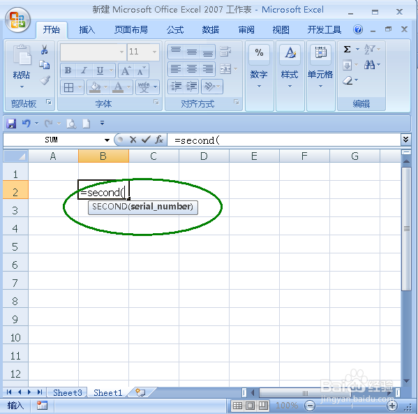
Task: Click the AutoSum sigma icon
Action: pos(347,49)
